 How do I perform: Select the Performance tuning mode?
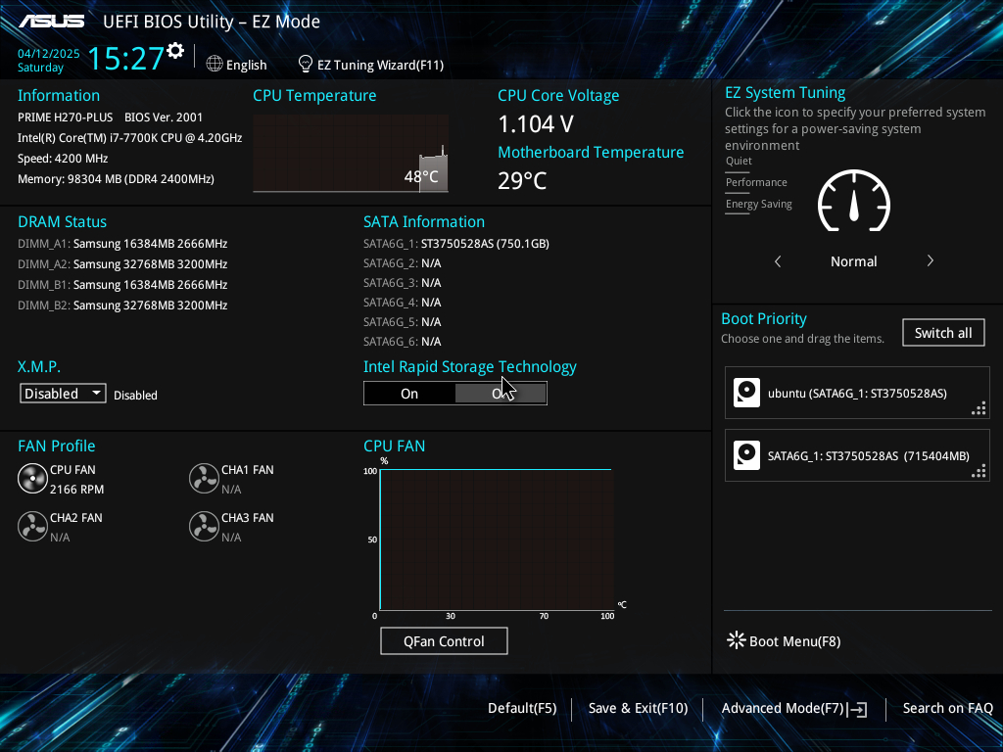coord(756,182)
